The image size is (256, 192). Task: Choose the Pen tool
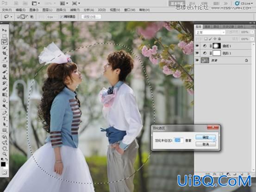[x=5, y=113]
